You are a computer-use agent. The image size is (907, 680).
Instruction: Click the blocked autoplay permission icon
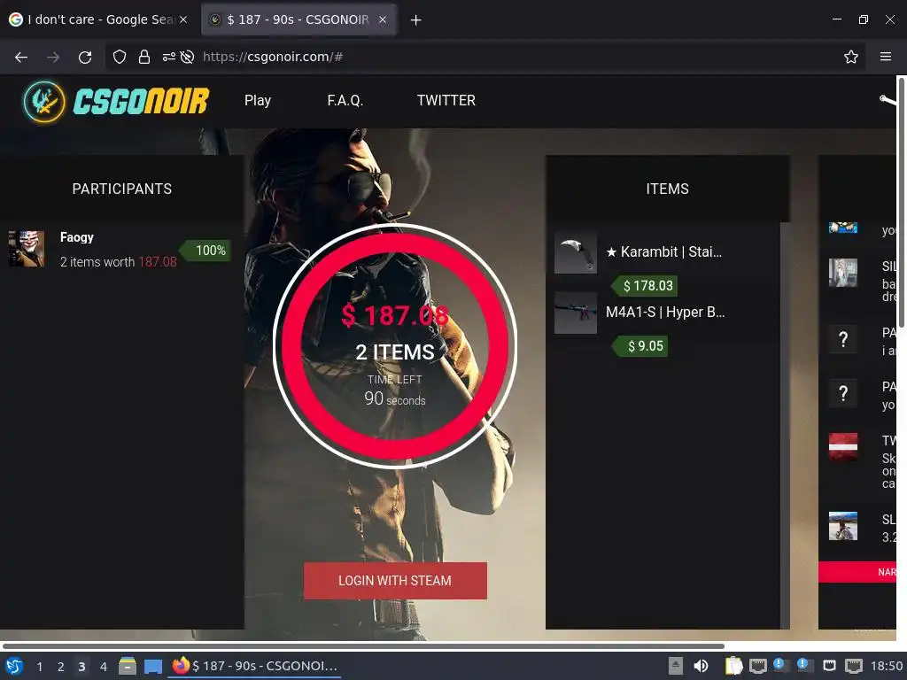click(187, 57)
